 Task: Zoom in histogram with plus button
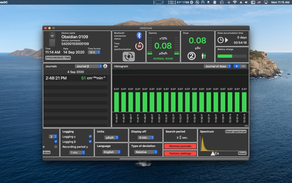coord(236,66)
